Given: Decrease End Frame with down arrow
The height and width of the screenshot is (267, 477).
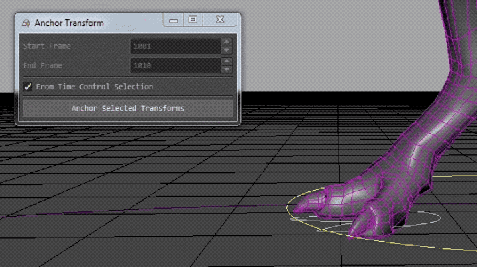Looking at the screenshot, I should tap(227, 70).
